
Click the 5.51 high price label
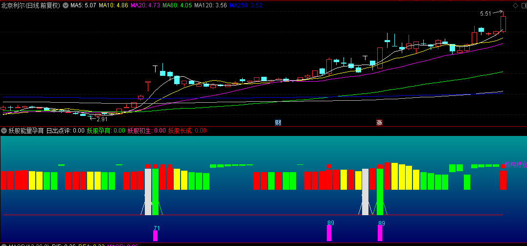[485, 14]
